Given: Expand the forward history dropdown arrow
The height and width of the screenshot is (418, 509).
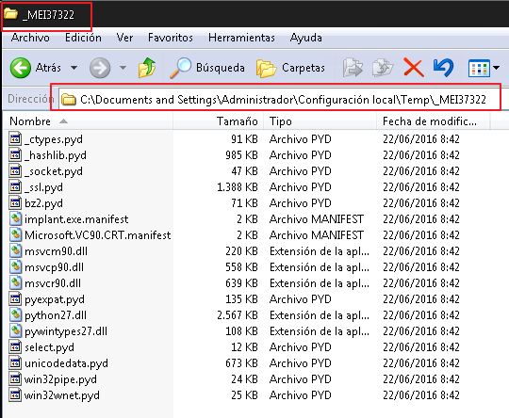Looking at the screenshot, I should click(x=123, y=68).
